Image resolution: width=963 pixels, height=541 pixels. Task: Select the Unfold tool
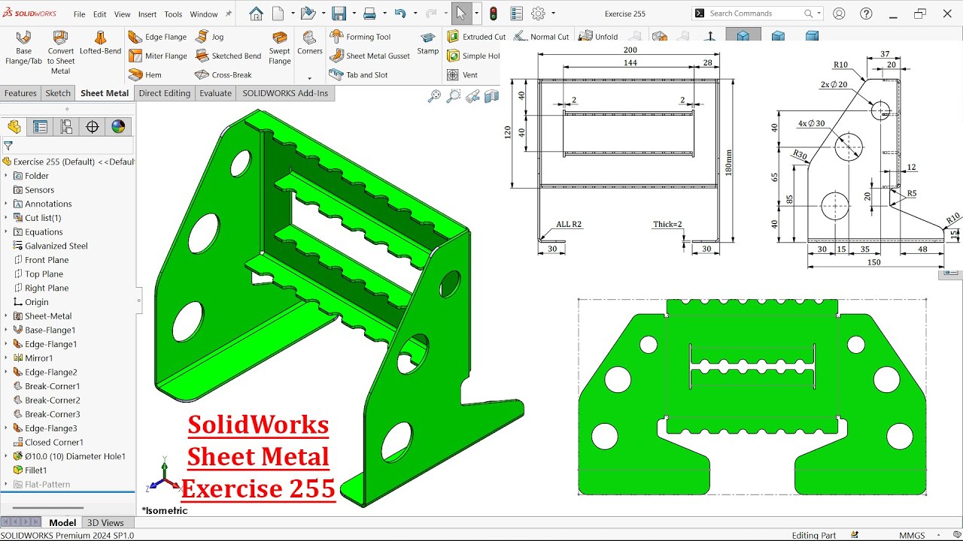click(x=598, y=36)
